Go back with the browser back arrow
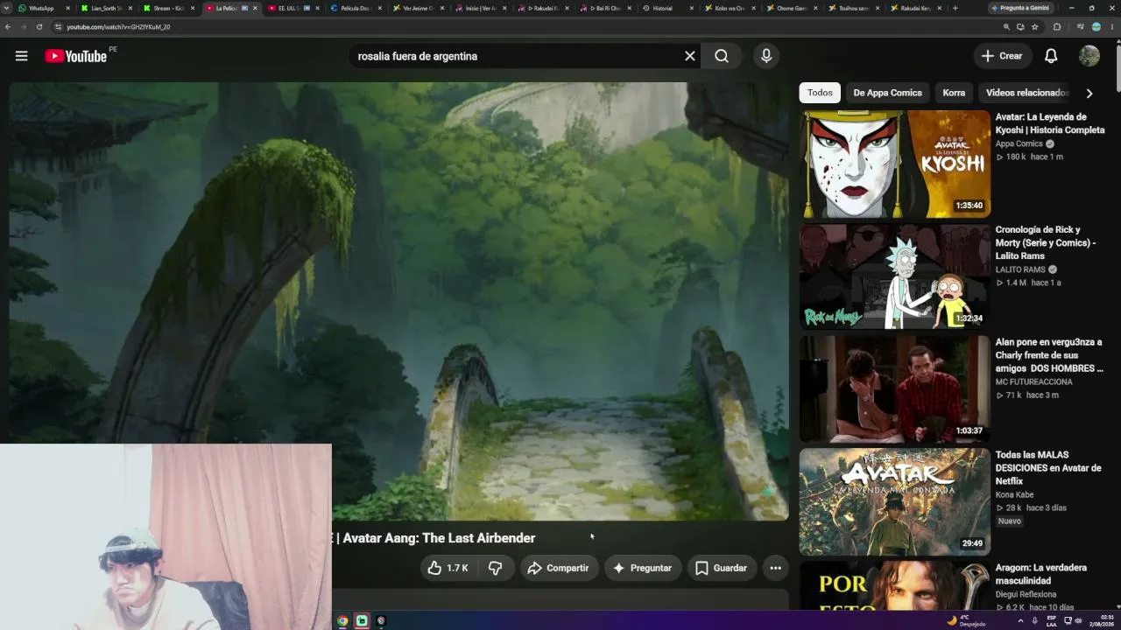The height and width of the screenshot is (630, 1121). point(8,27)
